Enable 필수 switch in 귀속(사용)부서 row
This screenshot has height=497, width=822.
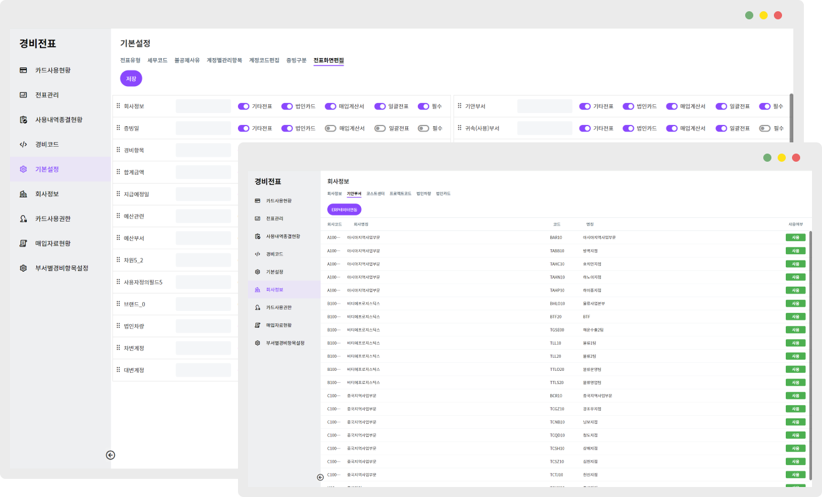coord(765,128)
